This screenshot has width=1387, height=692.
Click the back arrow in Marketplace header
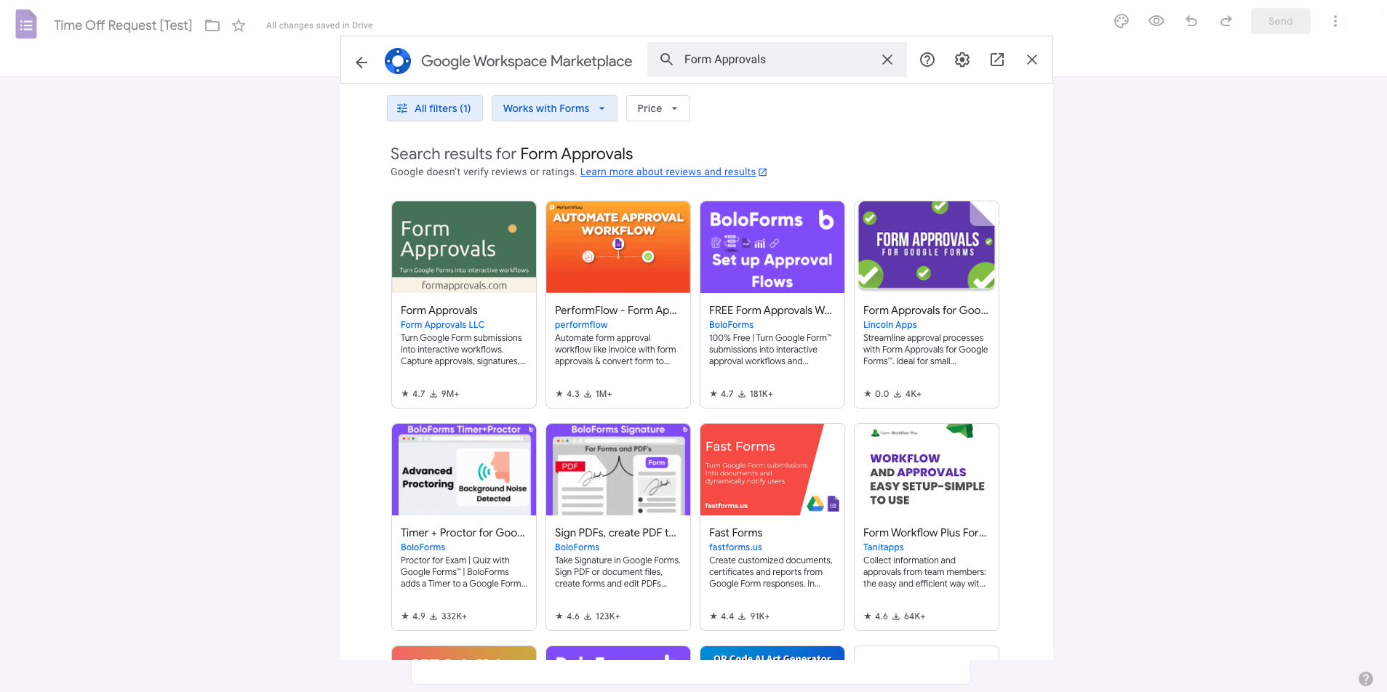pos(361,62)
